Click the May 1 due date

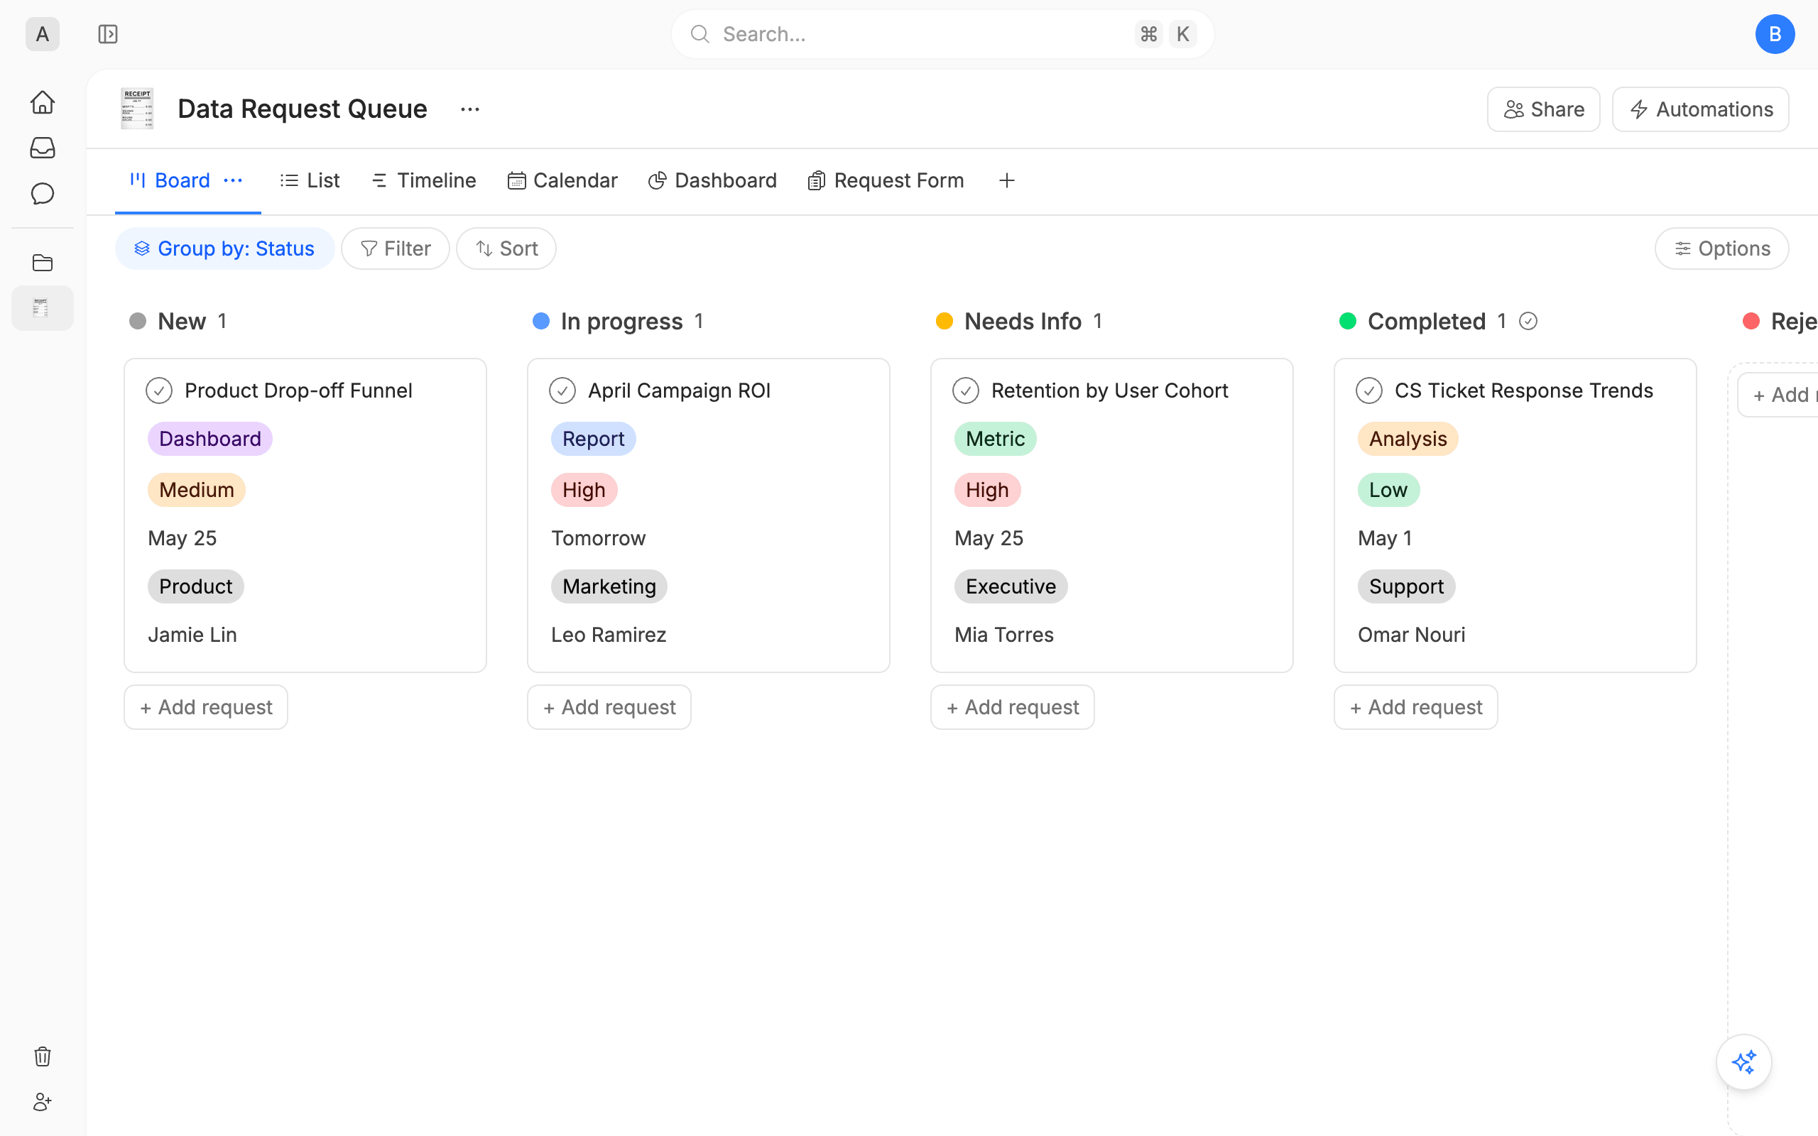point(1386,538)
